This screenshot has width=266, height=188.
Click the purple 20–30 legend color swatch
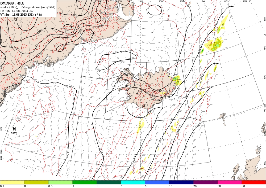tap(205, 182)
